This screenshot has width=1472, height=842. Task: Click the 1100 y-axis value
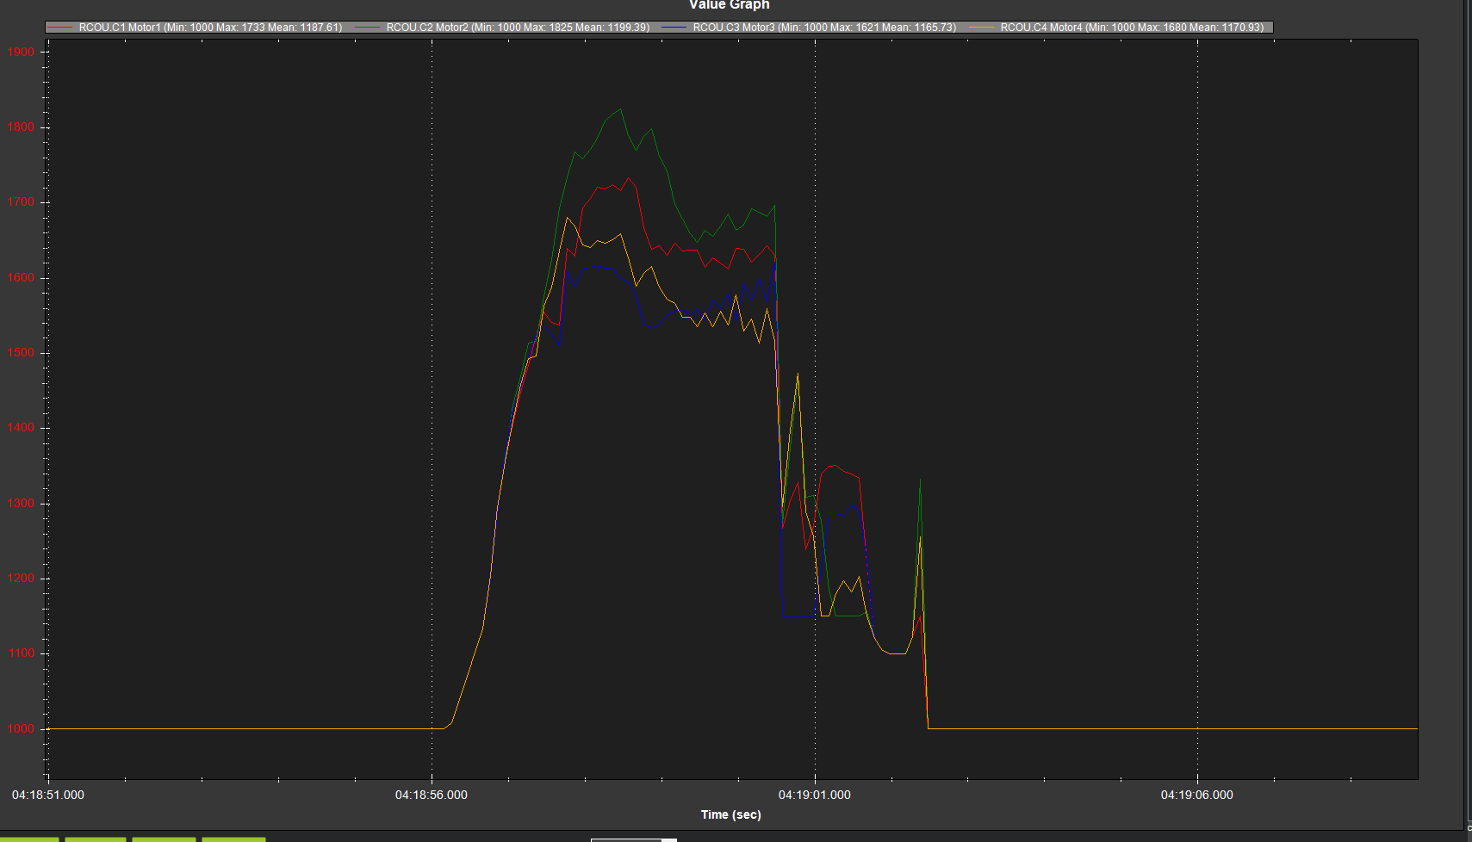pyautogui.click(x=22, y=653)
